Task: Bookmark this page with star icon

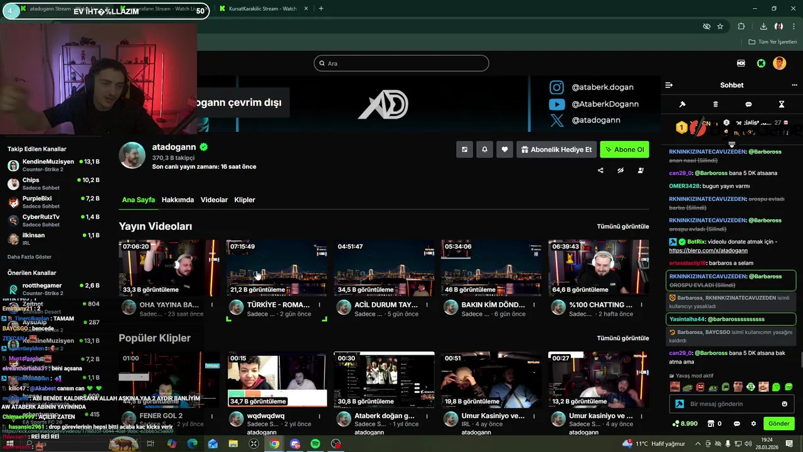Action: [720, 26]
